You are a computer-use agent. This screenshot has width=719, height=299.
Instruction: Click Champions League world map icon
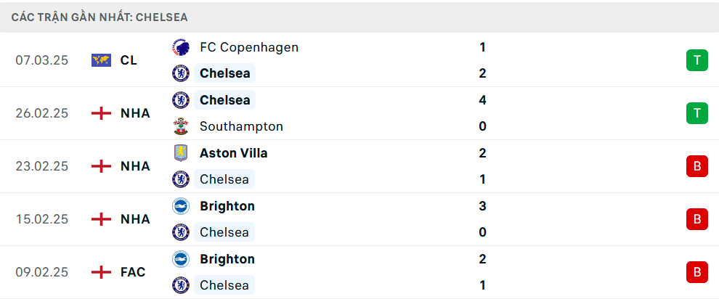[x=102, y=60]
